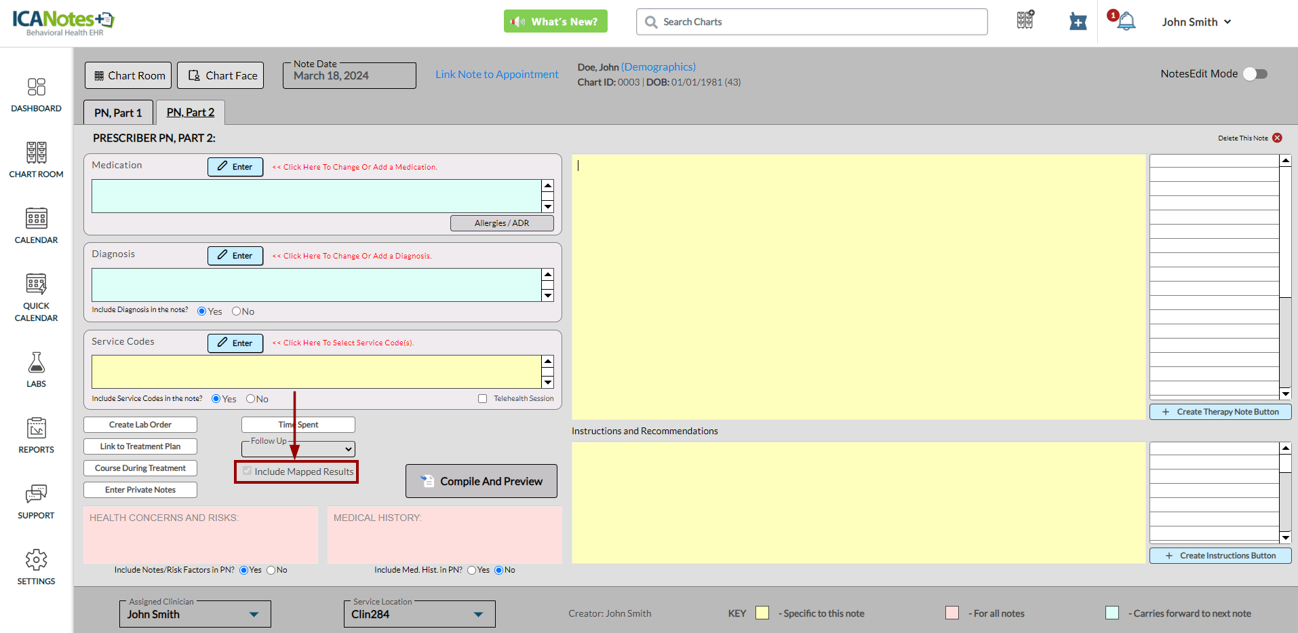This screenshot has width=1298, height=633.
Task: Click the Compile And Preview button
Action: (x=481, y=481)
